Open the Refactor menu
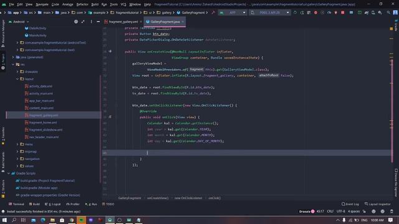This screenshot has height=224, width=399. click(x=82, y=4)
